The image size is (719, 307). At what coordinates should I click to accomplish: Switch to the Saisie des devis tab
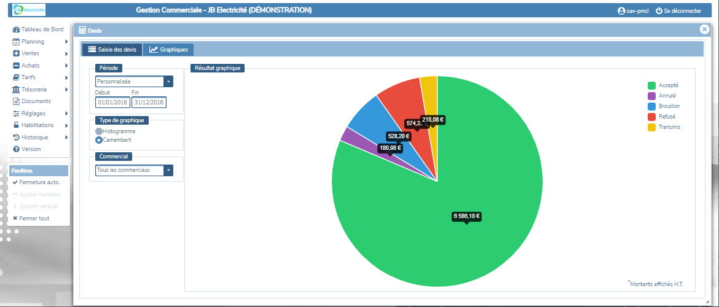tap(112, 50)
